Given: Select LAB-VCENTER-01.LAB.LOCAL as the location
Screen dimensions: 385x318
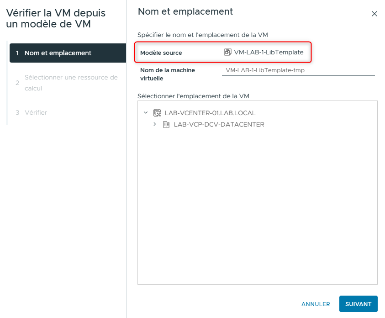Looking at the screenshot, I should 210,113.
